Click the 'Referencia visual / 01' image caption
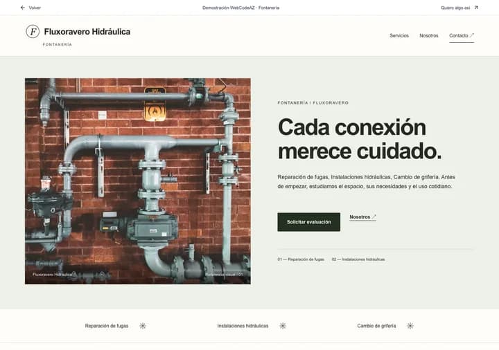The width and height of the screenshot is (499, 350). 224,275
